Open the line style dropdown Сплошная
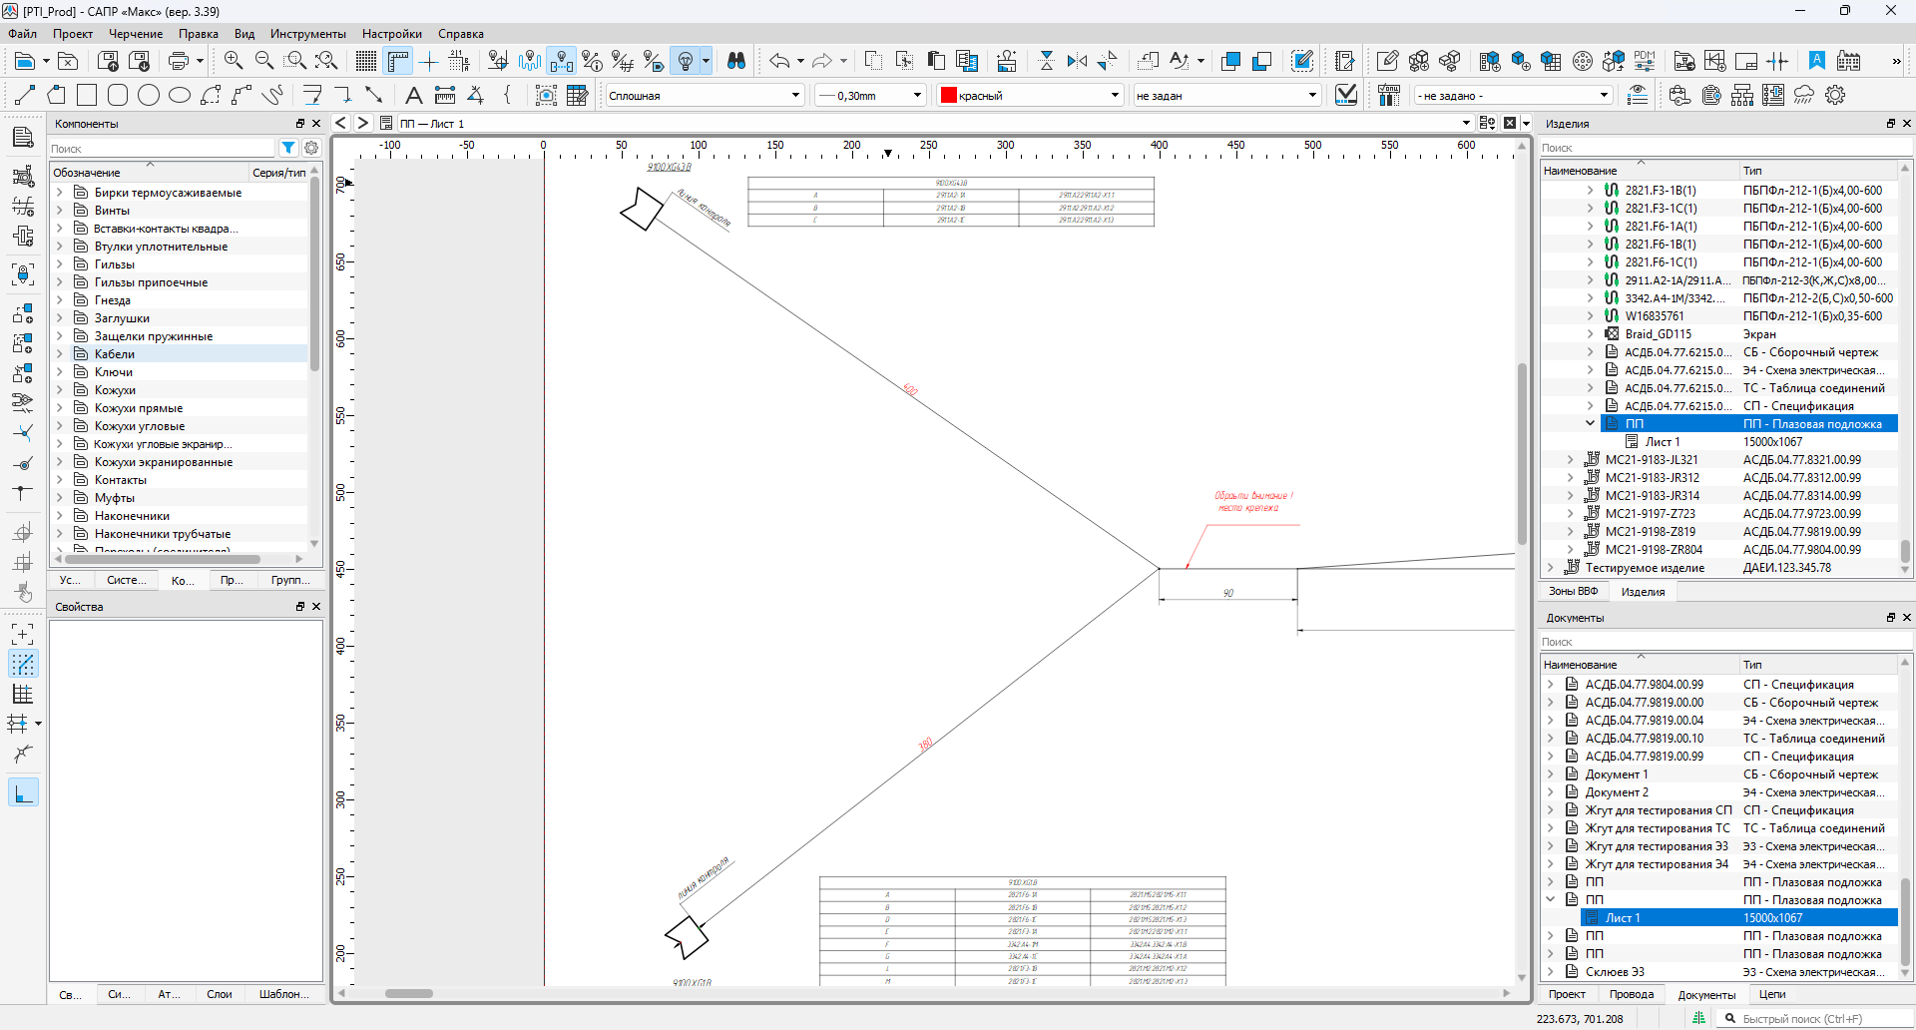 coord(705,96)
